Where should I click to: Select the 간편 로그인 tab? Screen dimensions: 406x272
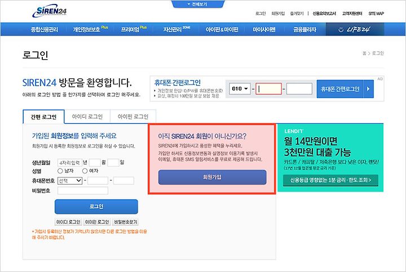(43, 117)
